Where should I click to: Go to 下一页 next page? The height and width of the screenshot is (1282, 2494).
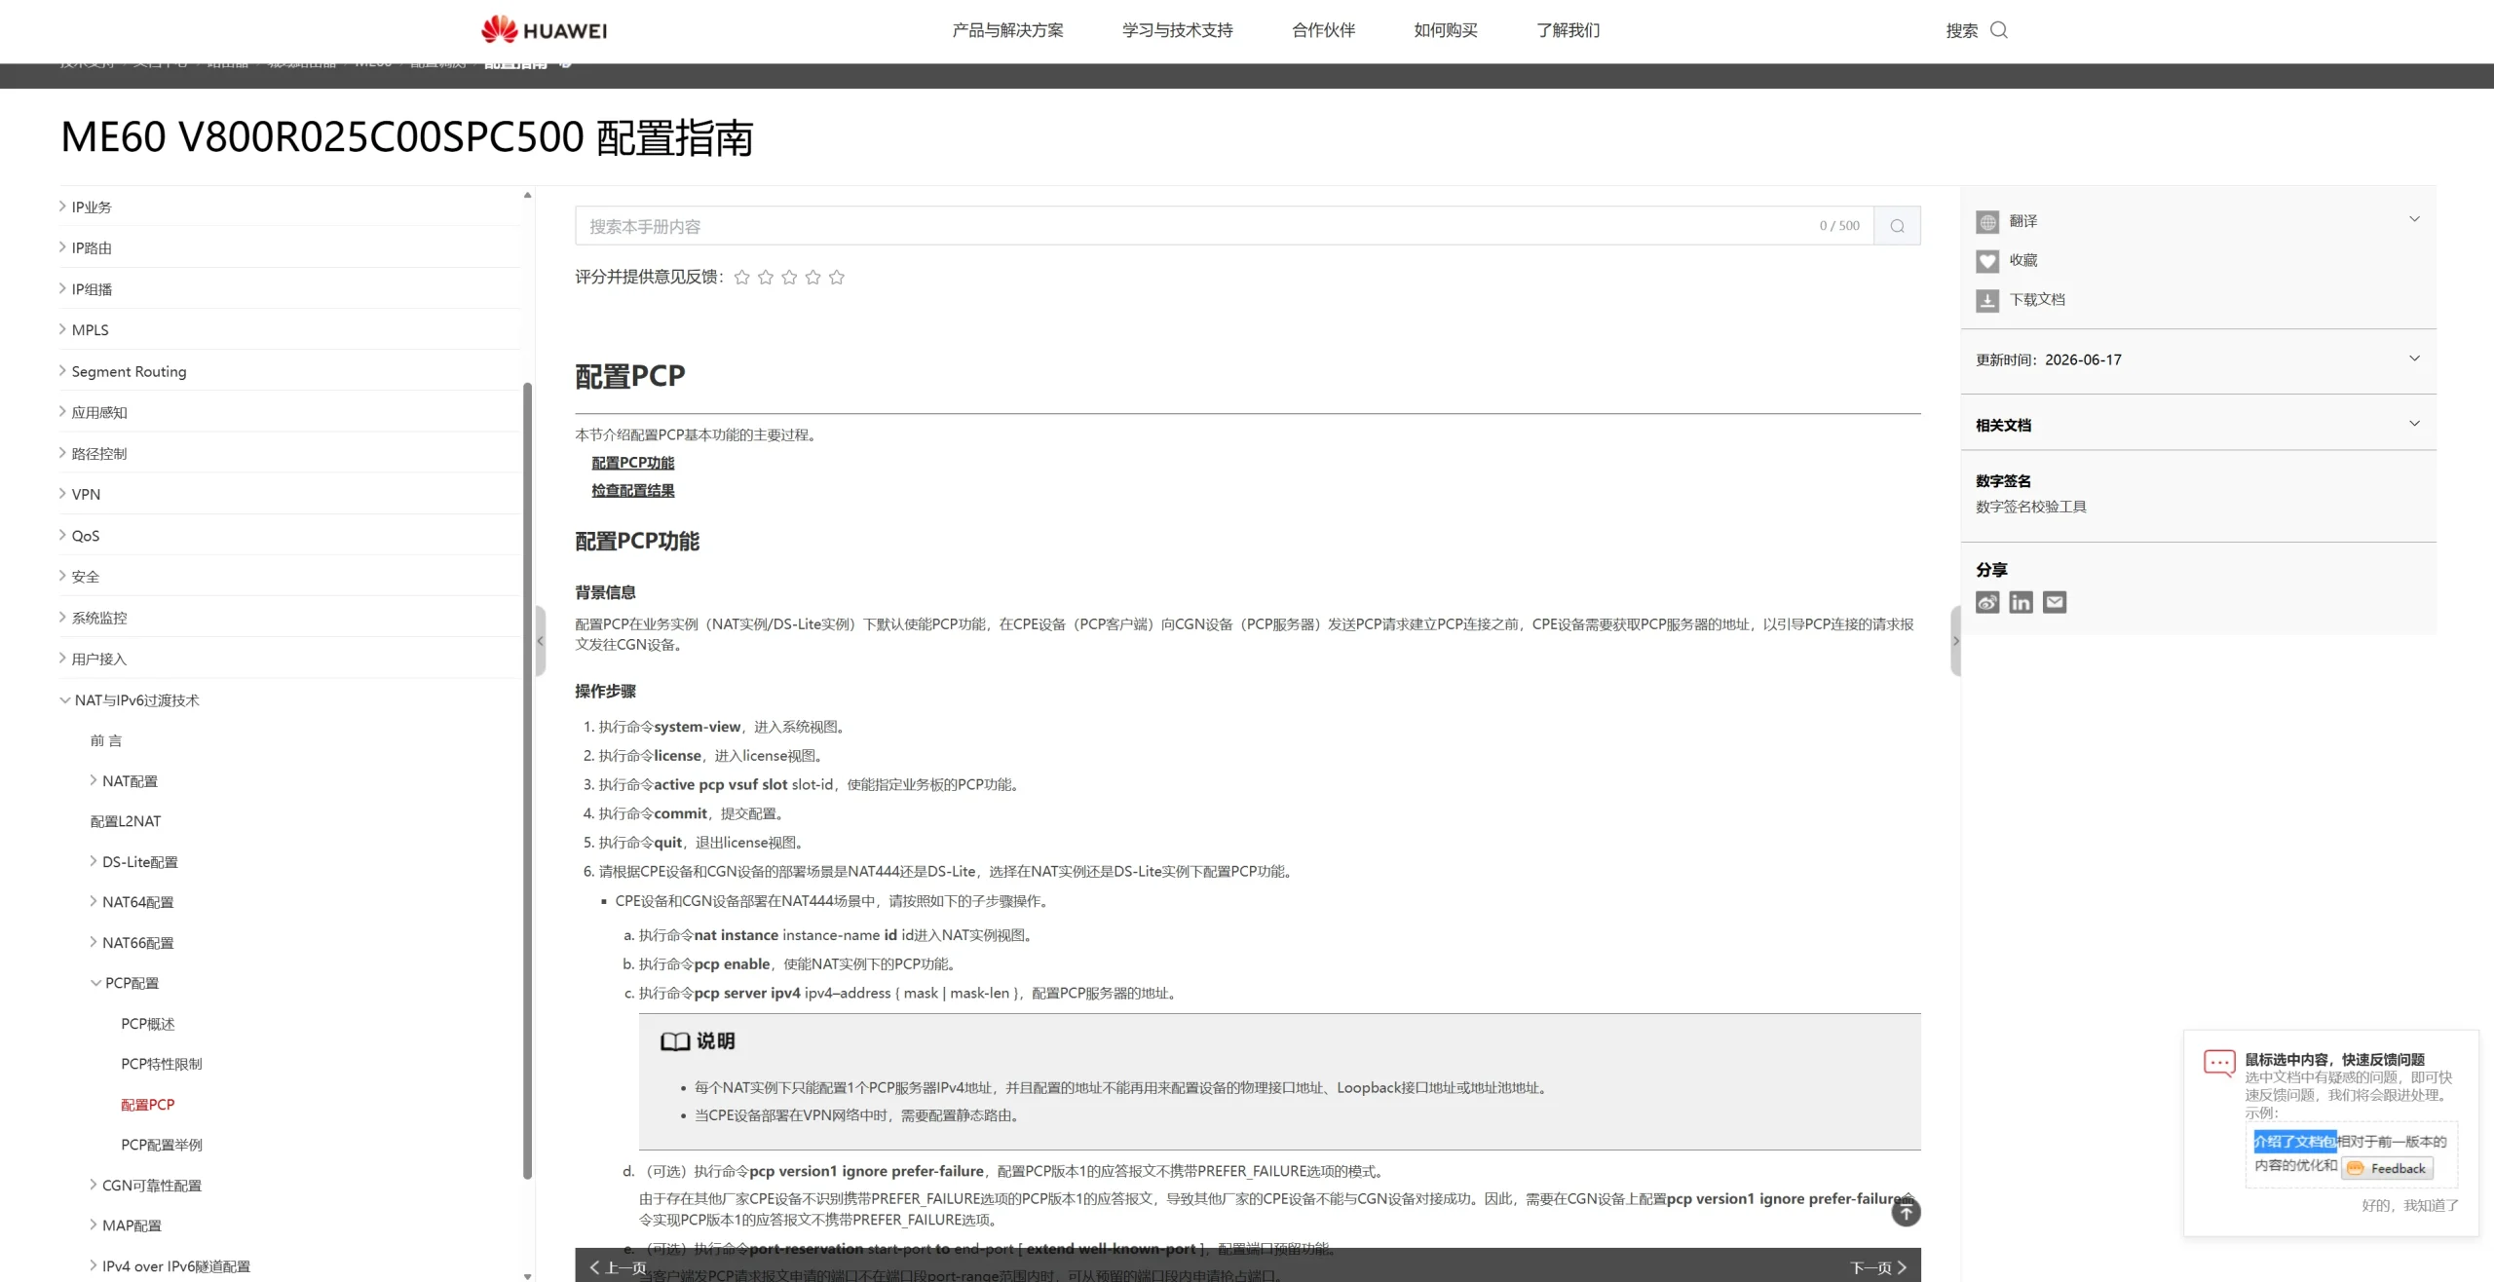point(1878,1267)
